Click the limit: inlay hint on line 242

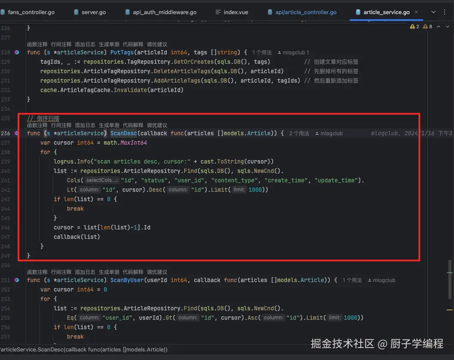[x=239, y=190]
